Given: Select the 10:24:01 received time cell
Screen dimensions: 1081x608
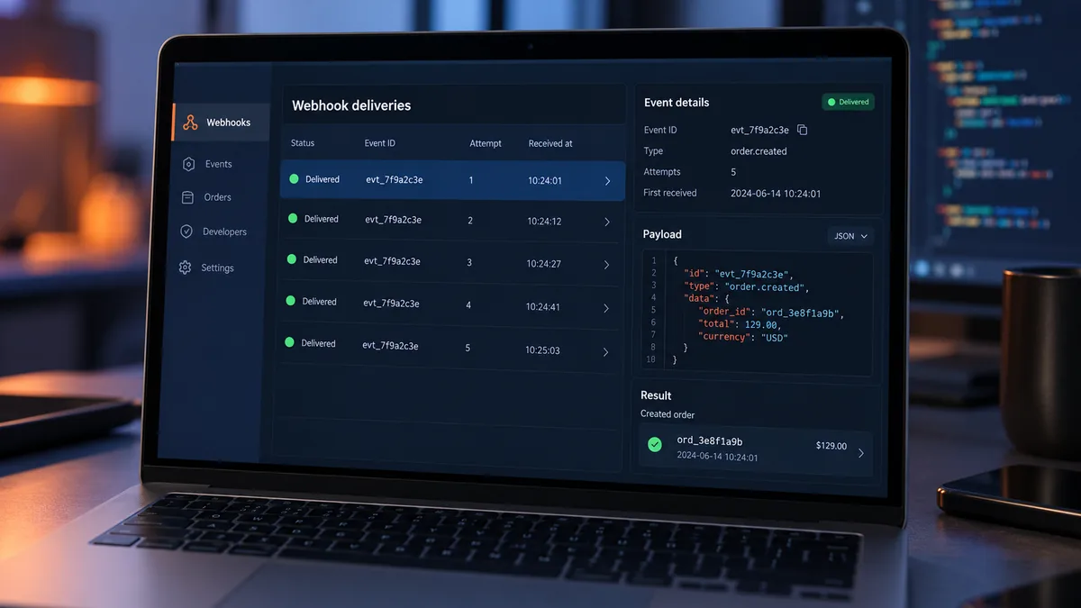Looking at the screenshot, I should coord(545,181).
